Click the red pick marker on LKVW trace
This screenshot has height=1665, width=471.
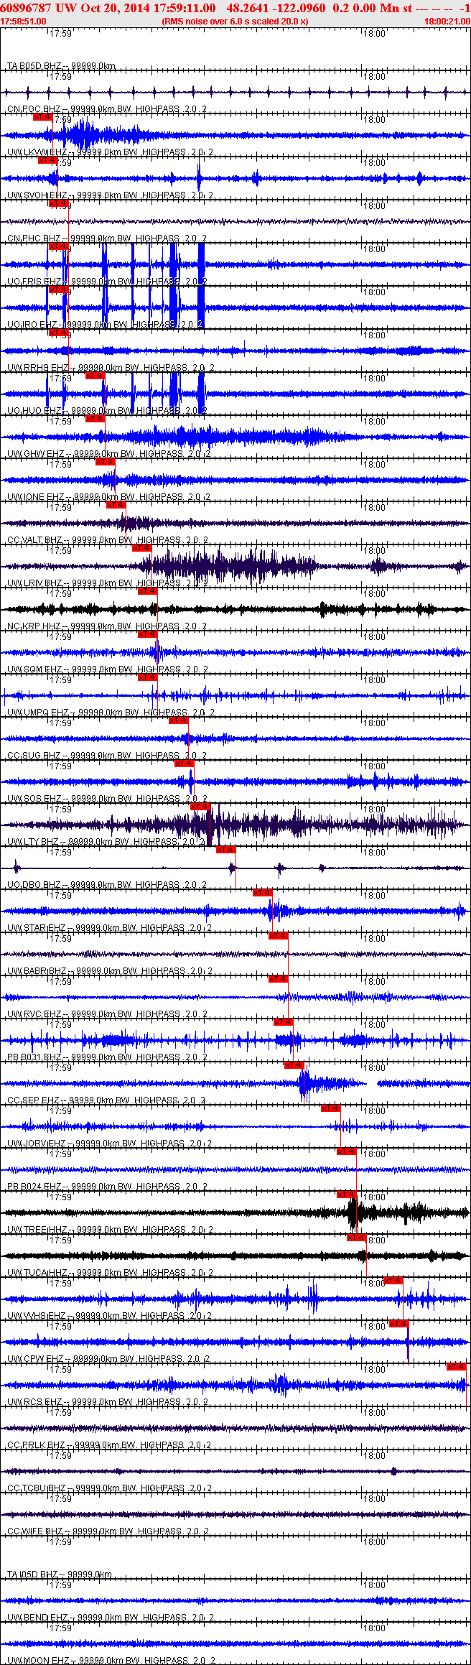[x=42, y=117]
